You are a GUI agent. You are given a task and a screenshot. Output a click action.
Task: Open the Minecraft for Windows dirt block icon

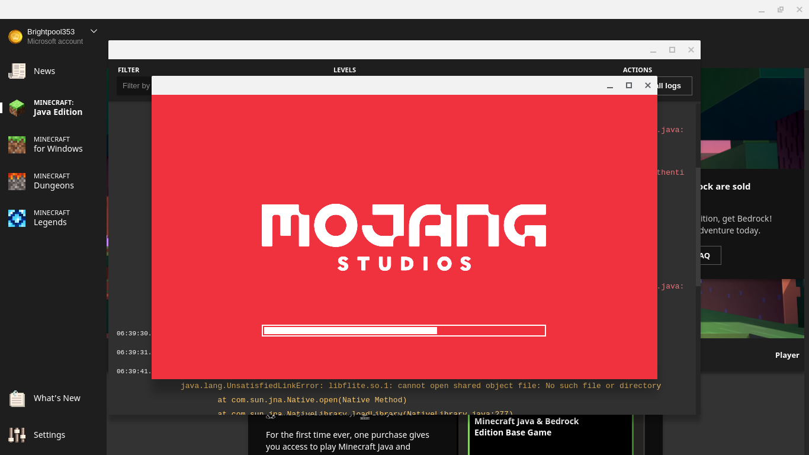17,145
